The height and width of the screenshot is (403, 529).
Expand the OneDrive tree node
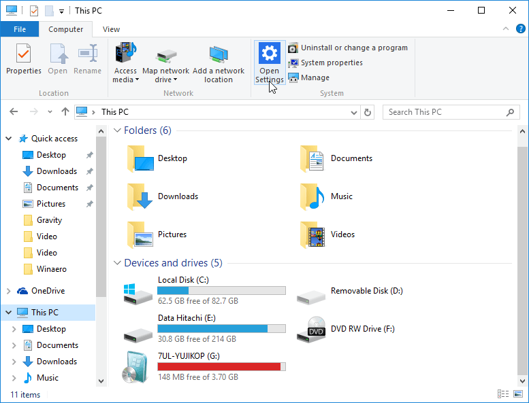click(x=9, y=291)
